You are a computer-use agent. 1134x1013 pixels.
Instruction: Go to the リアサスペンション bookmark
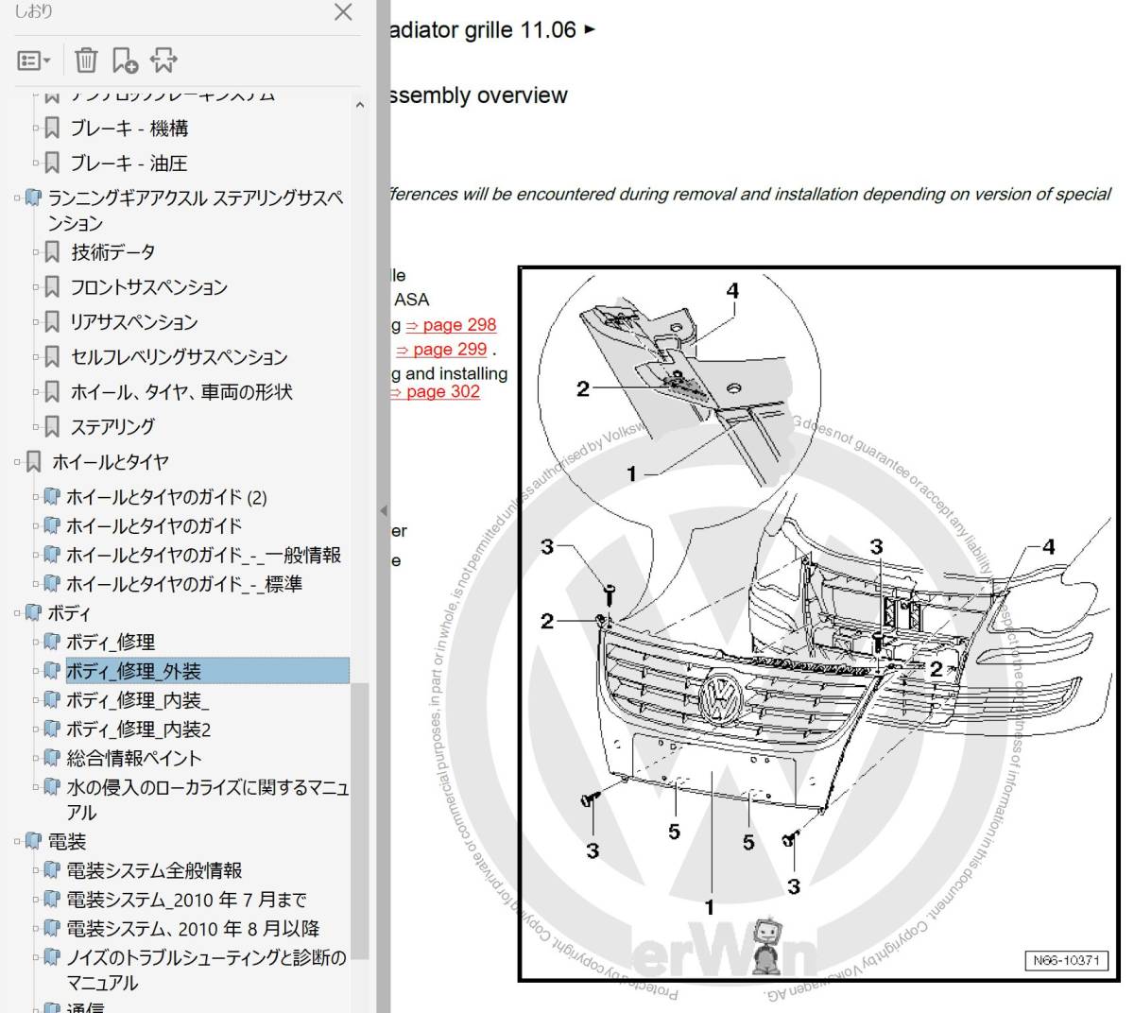133,322
